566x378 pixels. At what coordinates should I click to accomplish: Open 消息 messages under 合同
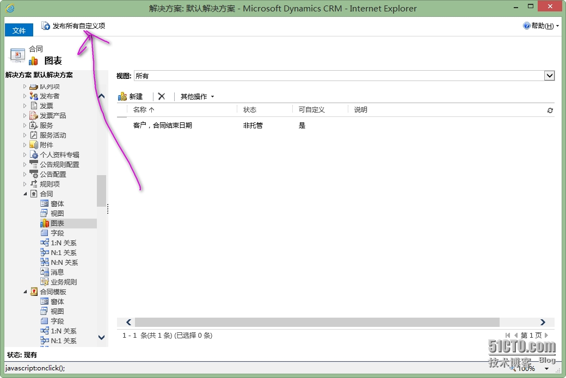(52, 272)
